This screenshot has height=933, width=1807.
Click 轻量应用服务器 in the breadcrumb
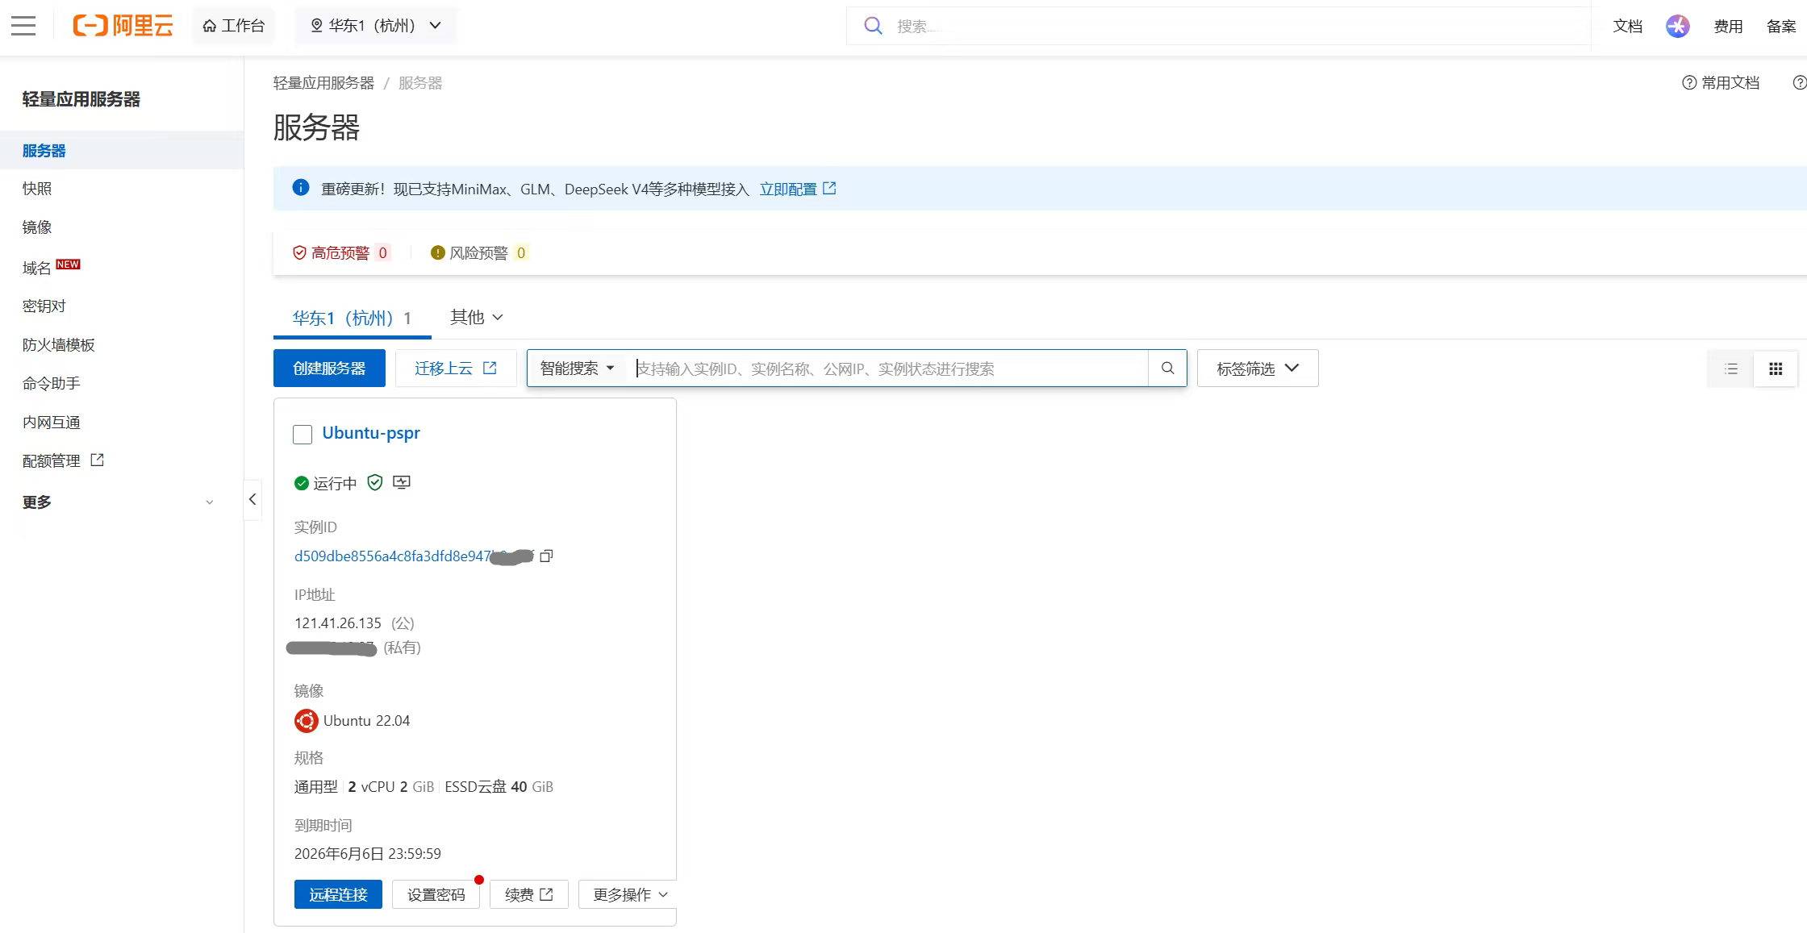click(x=323, y=83)
